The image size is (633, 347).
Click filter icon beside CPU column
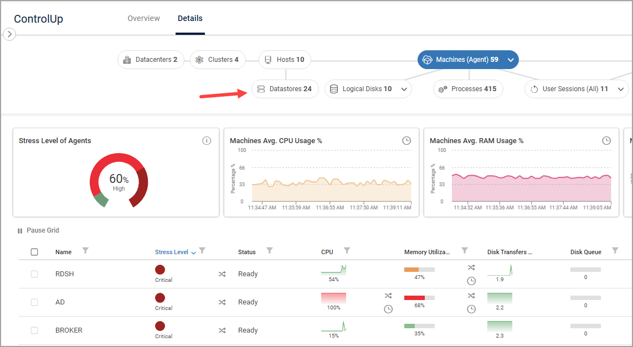[347, 251]
